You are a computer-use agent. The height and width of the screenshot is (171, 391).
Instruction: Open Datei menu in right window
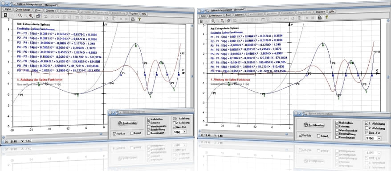tap(203, 16)
